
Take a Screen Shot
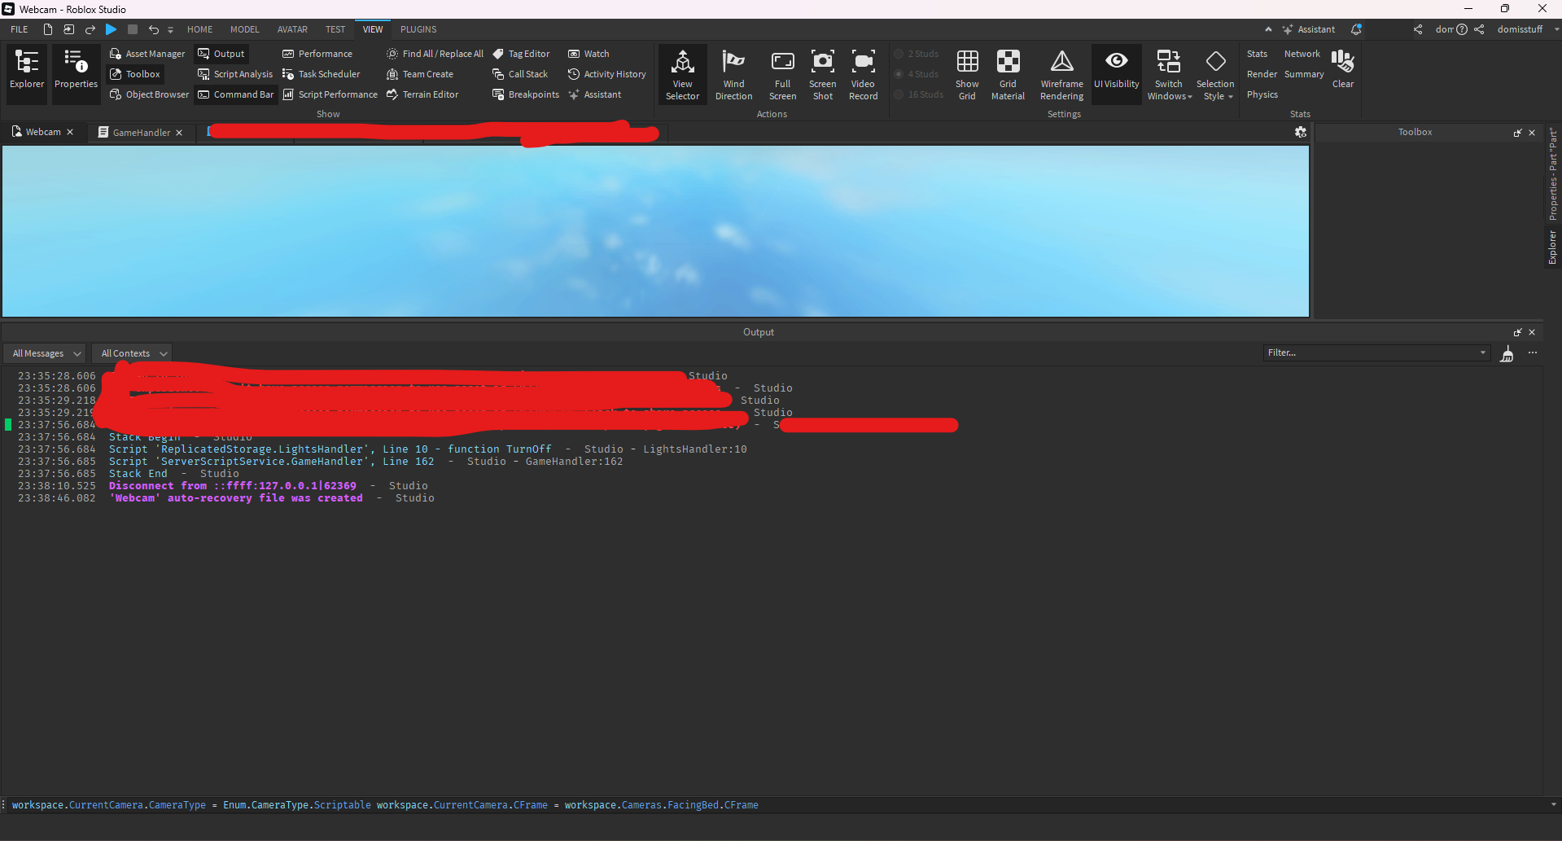tap(822, 73)
